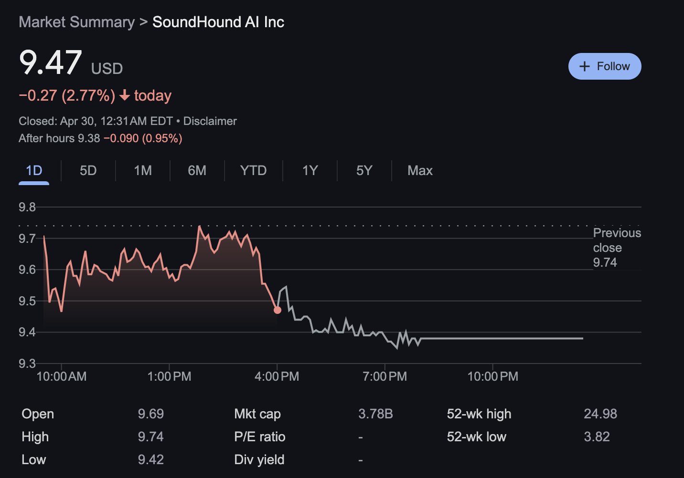Click the Open value 9.69
The width and height of the screenshot is (684, 478).
[151, 414]
